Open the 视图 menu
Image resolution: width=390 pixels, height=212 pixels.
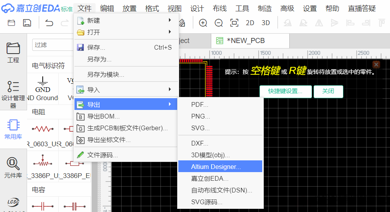174,9
